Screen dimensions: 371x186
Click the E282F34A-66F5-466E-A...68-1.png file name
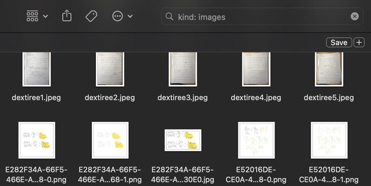[x=110, y=175]
